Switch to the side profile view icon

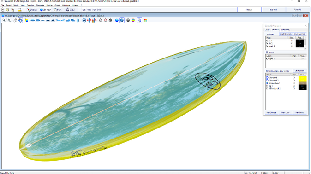42,20
